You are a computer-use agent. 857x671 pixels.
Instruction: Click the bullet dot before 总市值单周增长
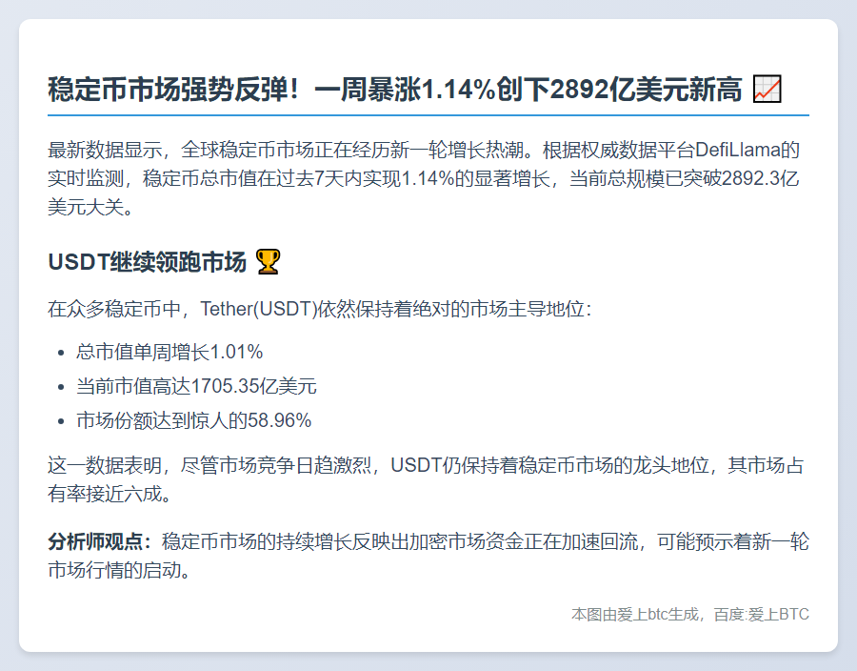(61, 353)
